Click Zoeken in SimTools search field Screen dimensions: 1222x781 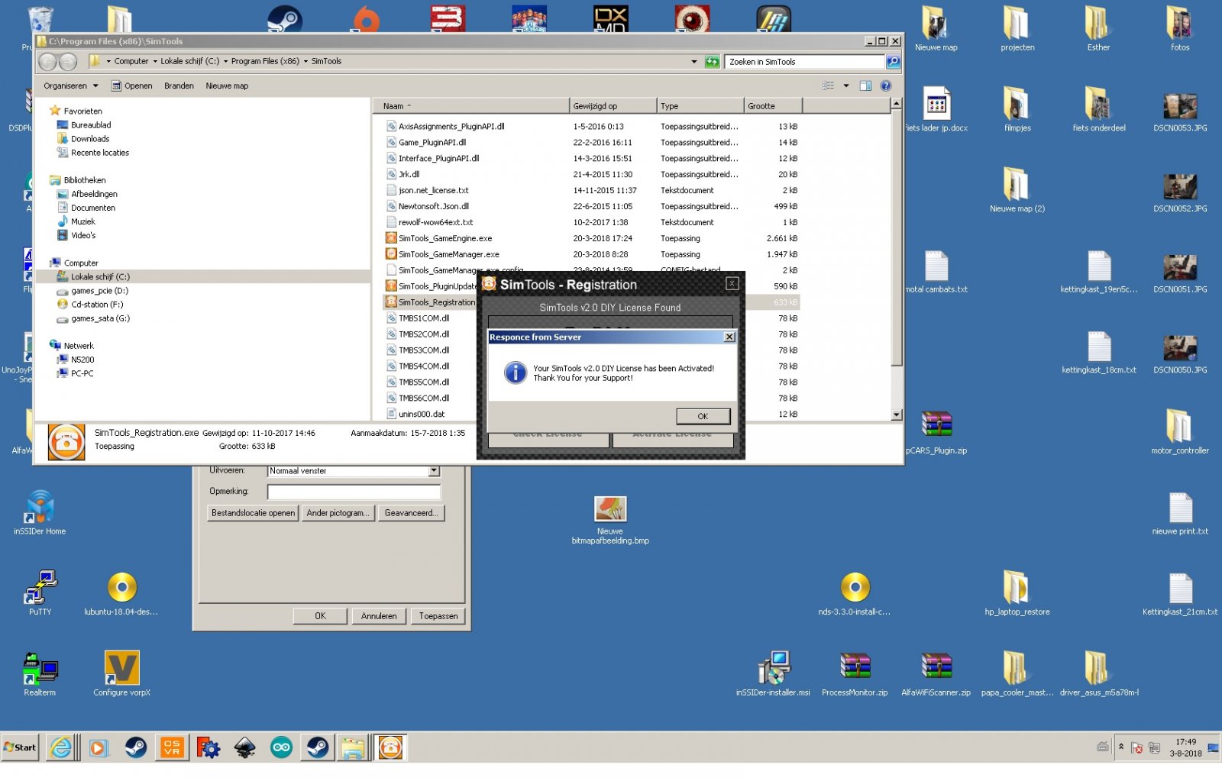pos(805,62)
